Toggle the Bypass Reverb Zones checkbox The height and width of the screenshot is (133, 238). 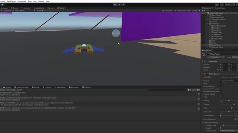tap(221, 91)
